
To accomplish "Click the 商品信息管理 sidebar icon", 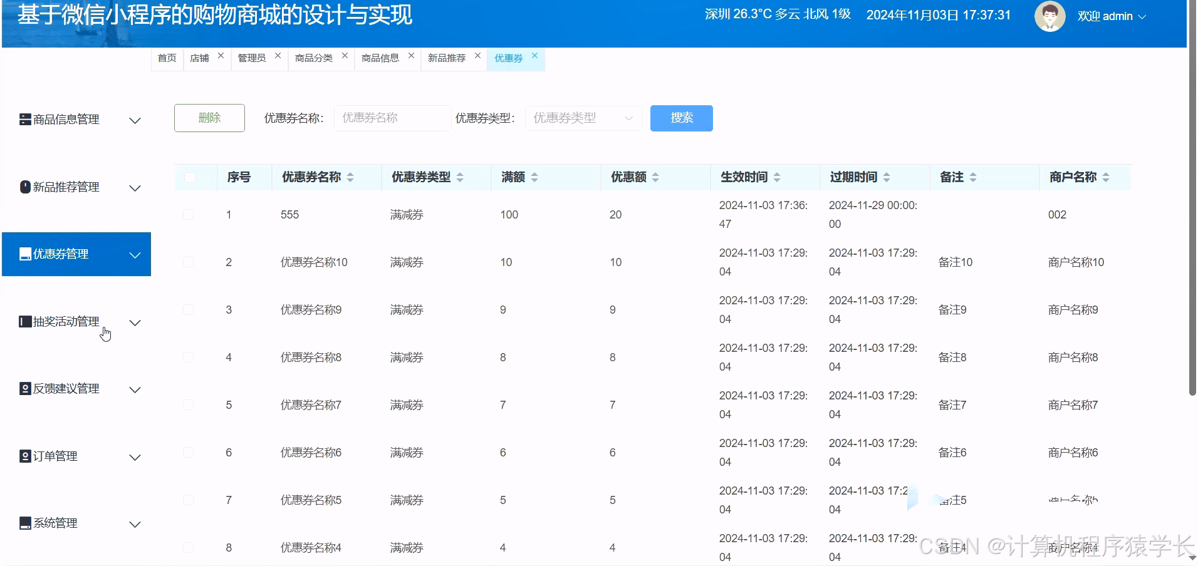I will [25, 120].
